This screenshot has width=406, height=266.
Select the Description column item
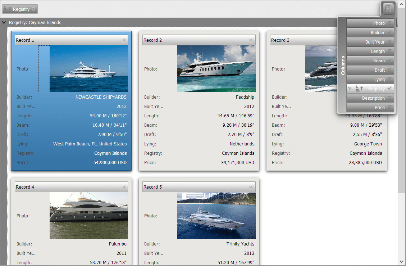[370, 98]
